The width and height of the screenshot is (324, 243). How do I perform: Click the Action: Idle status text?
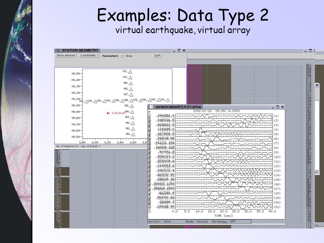pos(160,221)
